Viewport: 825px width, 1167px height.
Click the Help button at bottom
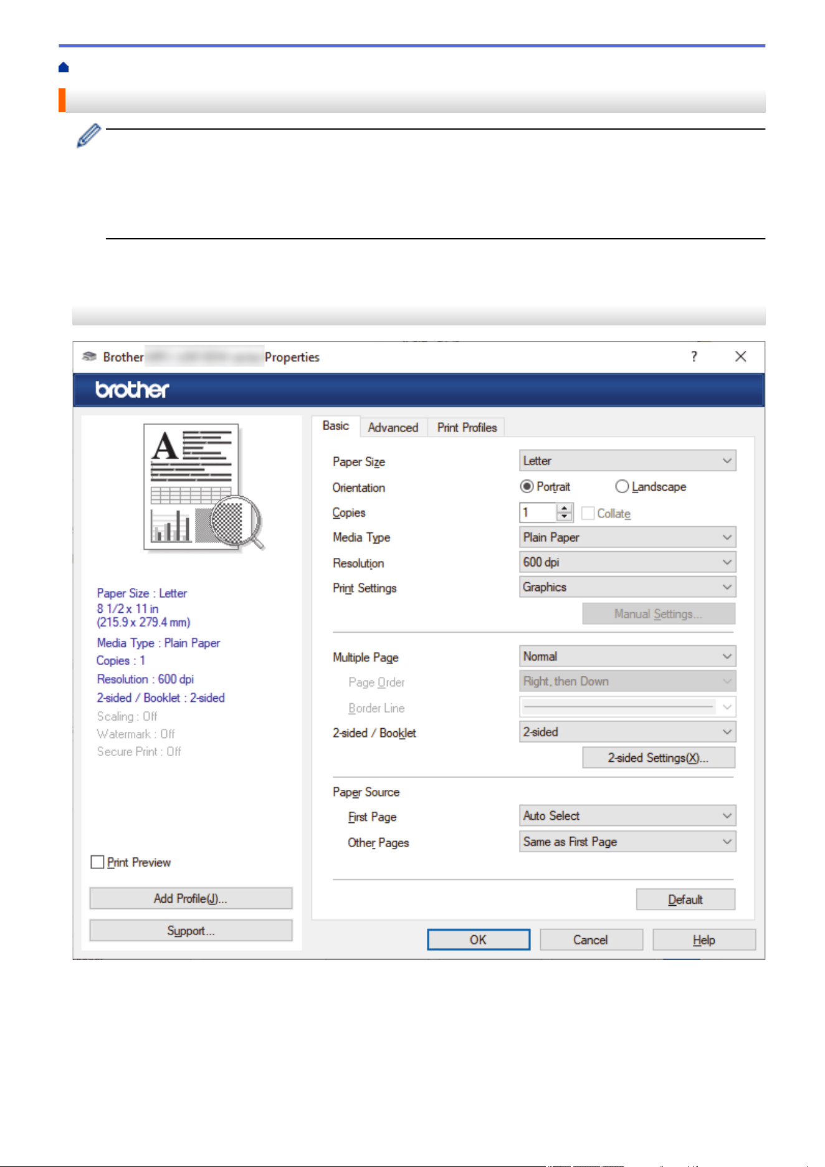pyautogui.click(x=704, y=939)
